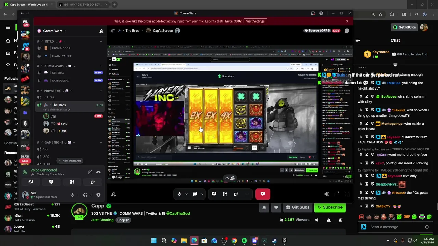Image resolution: width=438 pixels, height=246 pixels.
Task: Enter full screen on Discord stream
Action: 347,194
